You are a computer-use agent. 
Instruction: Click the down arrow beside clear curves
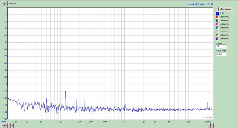[x=217, y=10]
